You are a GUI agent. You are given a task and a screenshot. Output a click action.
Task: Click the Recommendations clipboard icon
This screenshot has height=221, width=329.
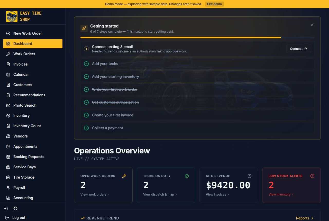point(8,95)
